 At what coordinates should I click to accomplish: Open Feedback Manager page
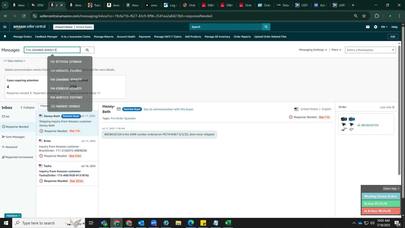(x=46, y=36)
